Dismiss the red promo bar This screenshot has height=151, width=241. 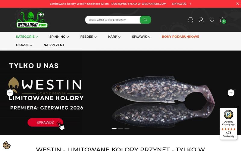(237, 4)
